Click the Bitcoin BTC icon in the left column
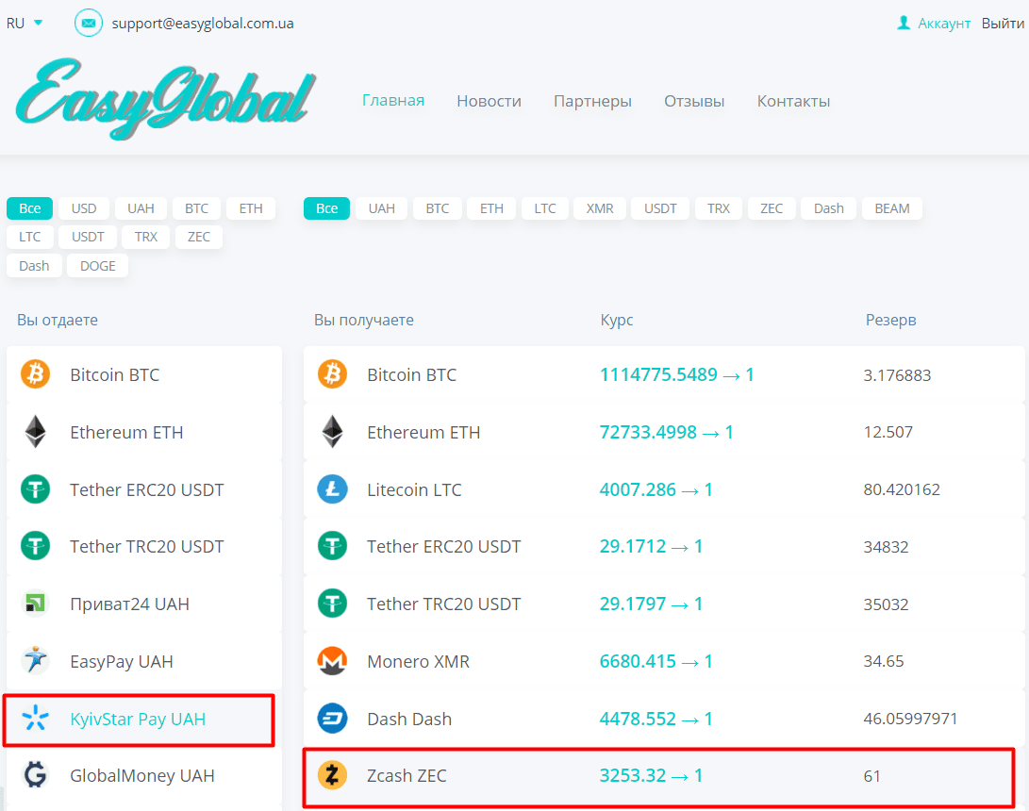Viewport: 1029px width, 811px height. coord(35,373)
